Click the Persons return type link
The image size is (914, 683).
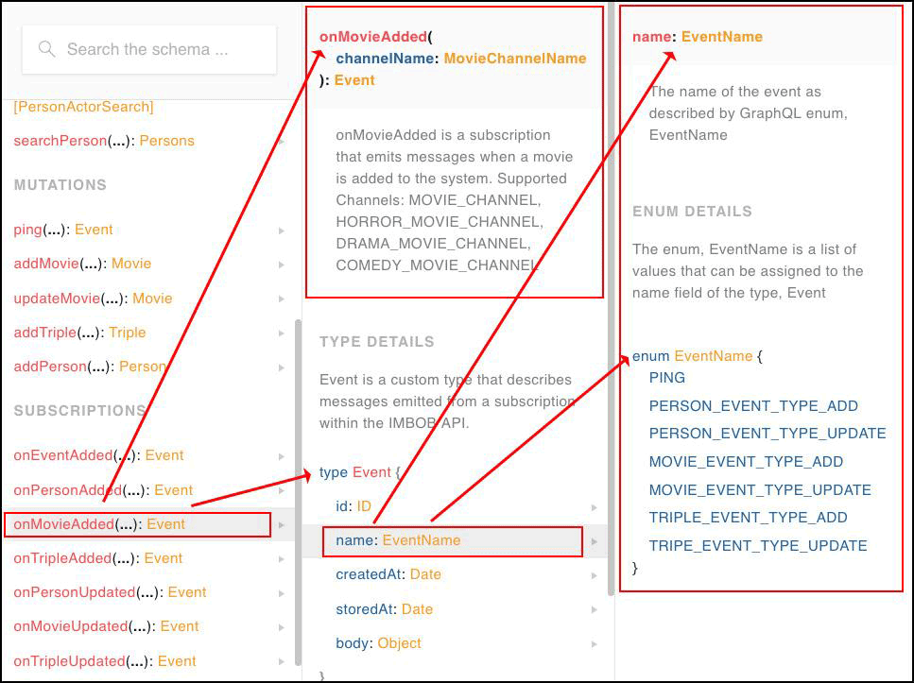pos(166,141)
